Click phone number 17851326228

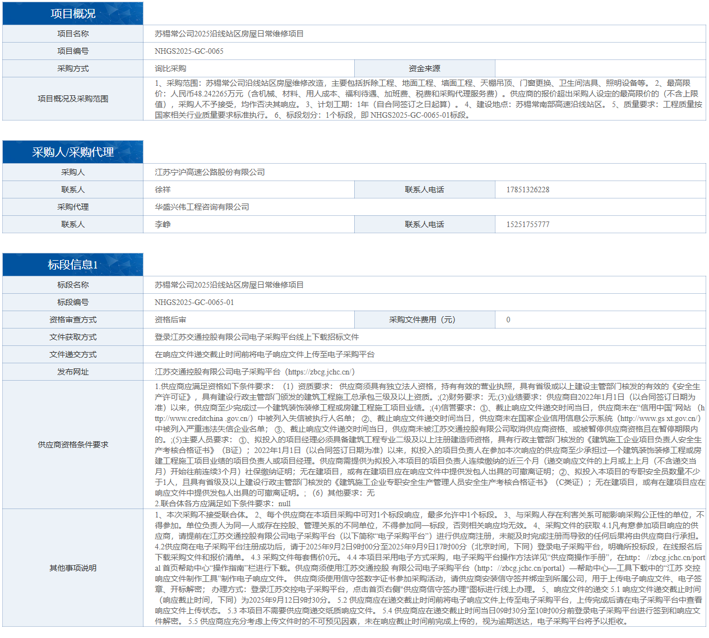pyautogui.click(x=527, y=189)
